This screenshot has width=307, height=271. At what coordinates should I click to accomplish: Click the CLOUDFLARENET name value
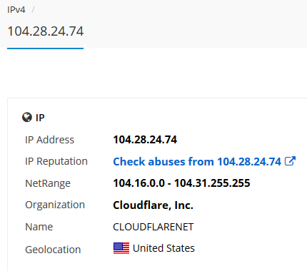click(153, 227)
